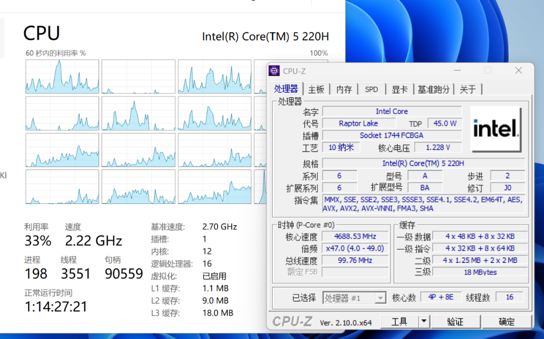The image size is (544, 339).
Task: Click the 扩展型号 value BA
Action: pos(425,188)
